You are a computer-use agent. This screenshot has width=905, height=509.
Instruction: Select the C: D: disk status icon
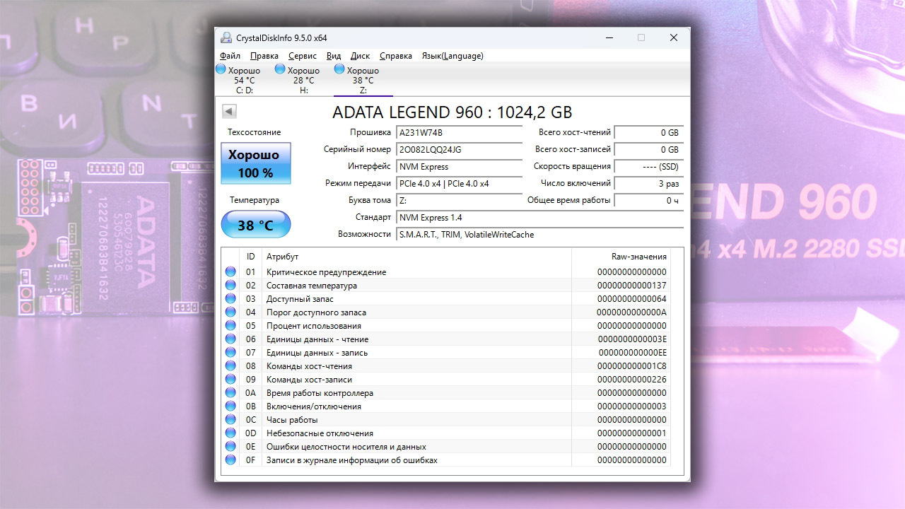[x=221, y=69]
